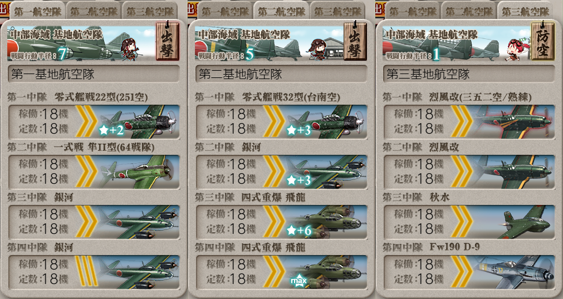Image resolution: width=563 pixels, height=299 pixels.
Task: Click 稼働 count box of plain 烈風改 squadron
Action: coord(419,164)
